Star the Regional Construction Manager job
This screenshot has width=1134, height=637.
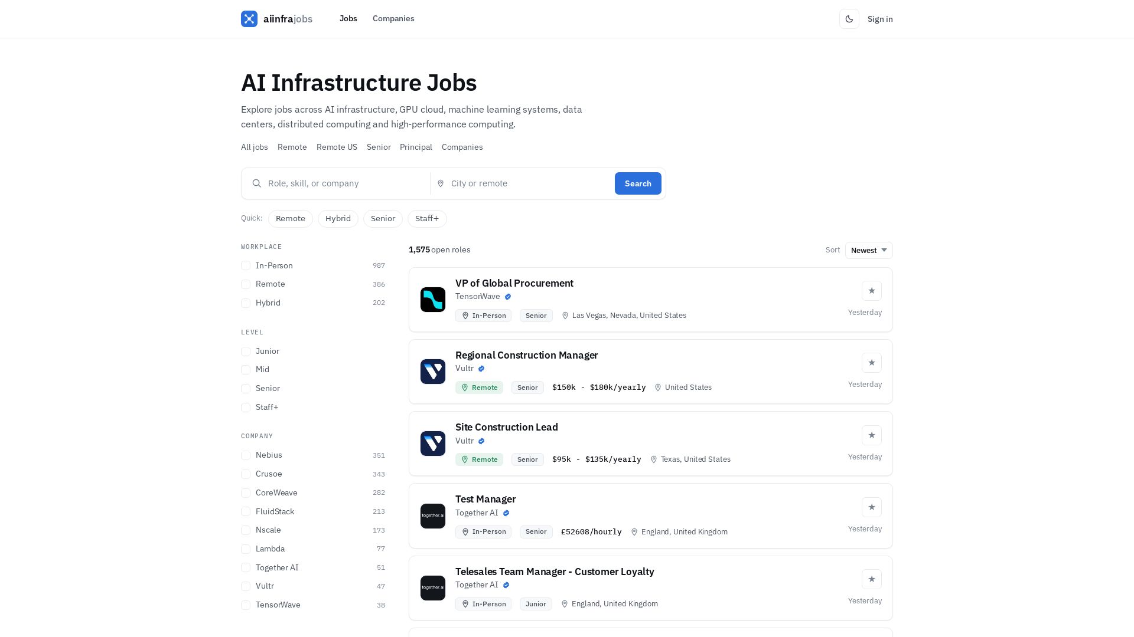point(872,363)
